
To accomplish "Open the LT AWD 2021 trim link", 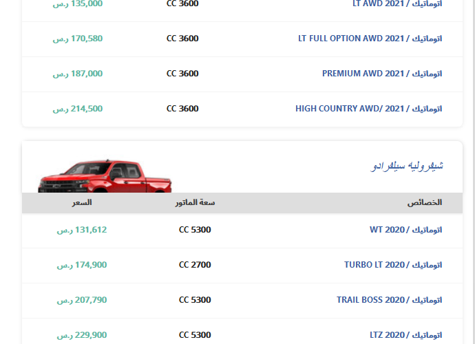I will pyautogui.click(x=397, y=3).
